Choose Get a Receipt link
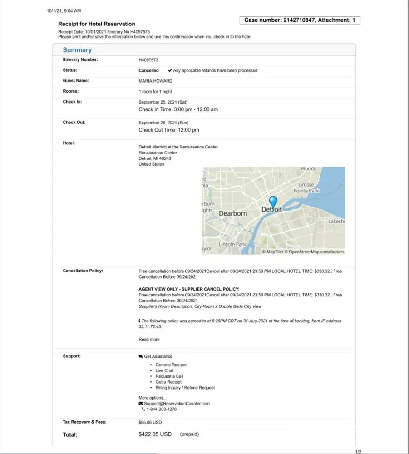409x454 pixels. (168, 382)
